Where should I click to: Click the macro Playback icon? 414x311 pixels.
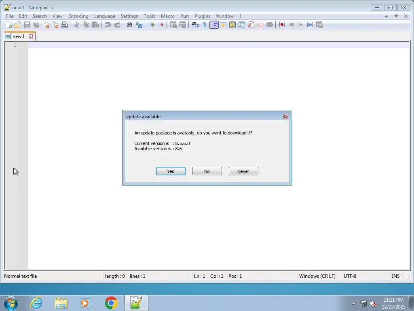(x=300, y=25)
